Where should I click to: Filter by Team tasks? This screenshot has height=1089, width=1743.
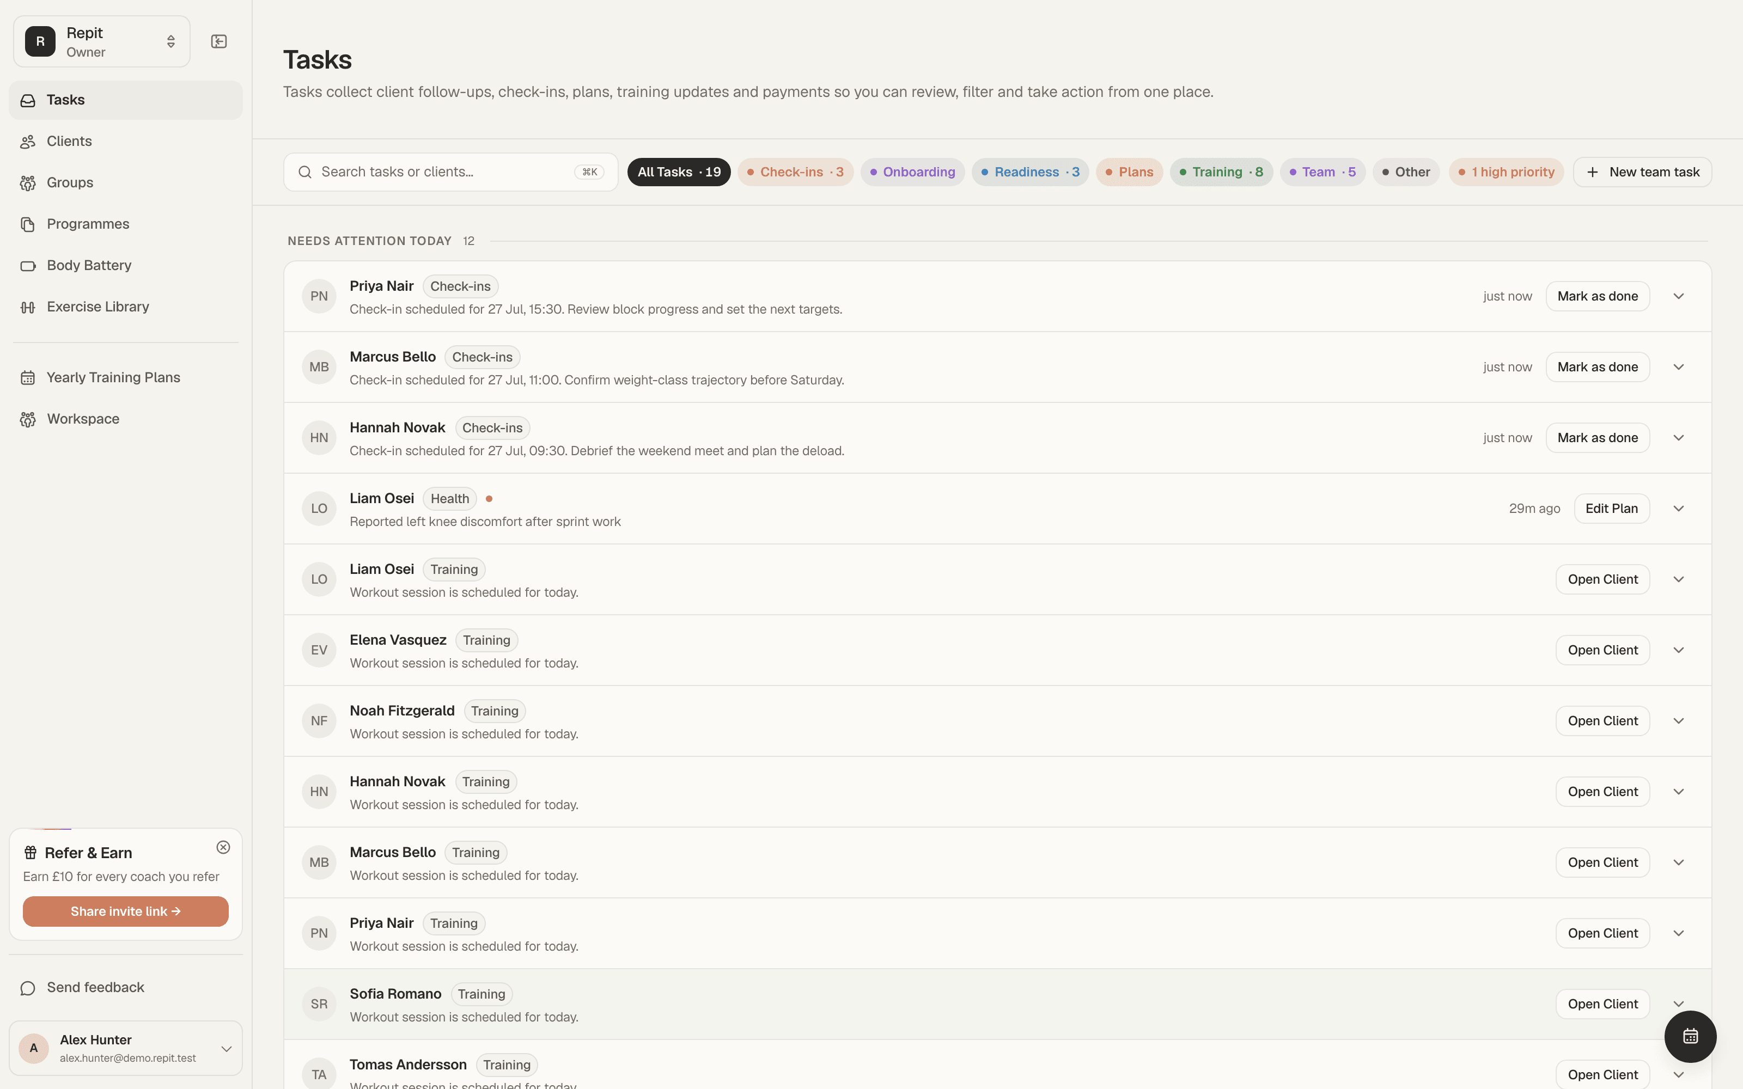[1323, 172]
